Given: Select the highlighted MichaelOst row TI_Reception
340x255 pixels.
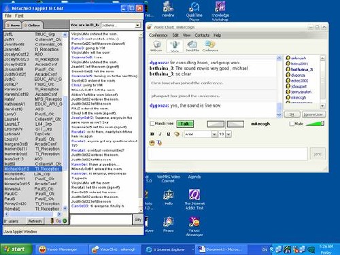Looking at the screenshot, I should coord(33,169).
